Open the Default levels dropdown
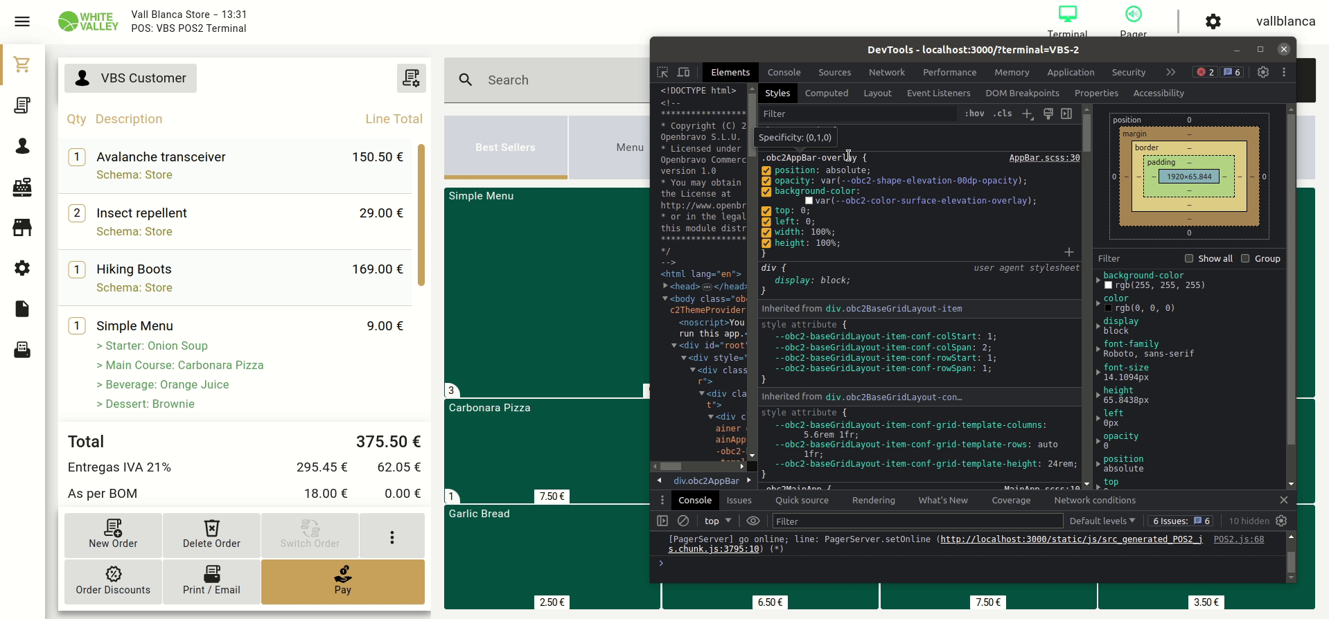The width and height of the screenshot is (1329, 619). (x=1102, y=521)
